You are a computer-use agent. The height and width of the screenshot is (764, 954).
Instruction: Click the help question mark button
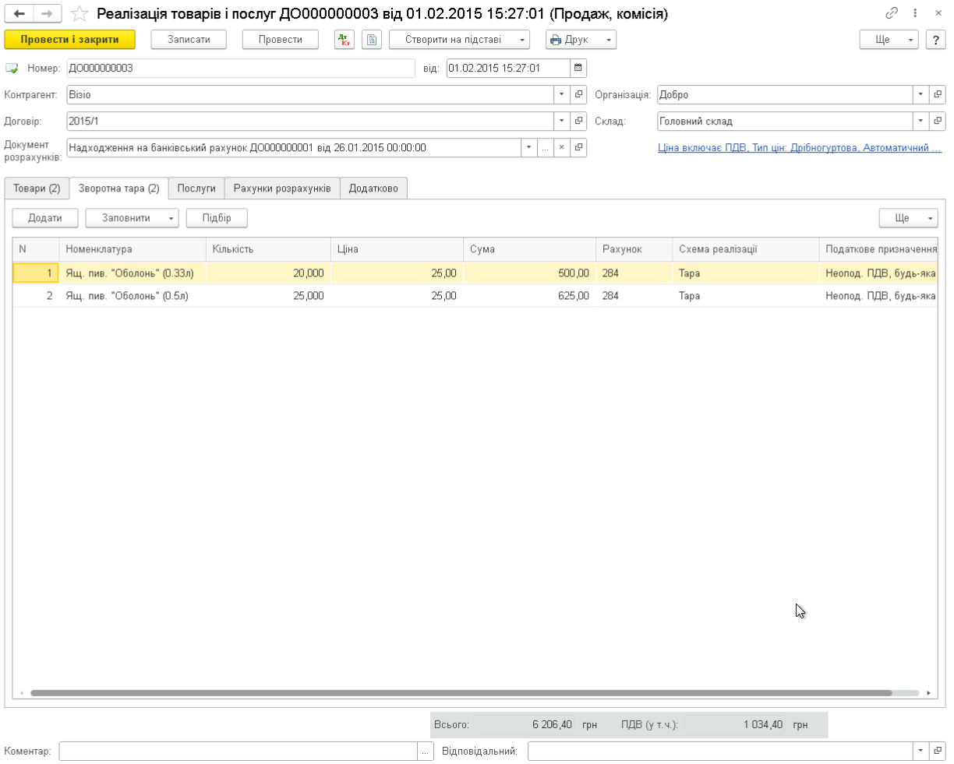click(x=936, y=40)
